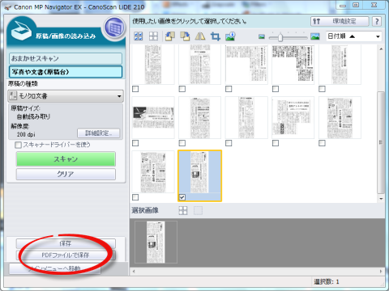This screenshot has height=291, width=389.
Task: Click the Select All images icon
Action: [x=139, y=36]
